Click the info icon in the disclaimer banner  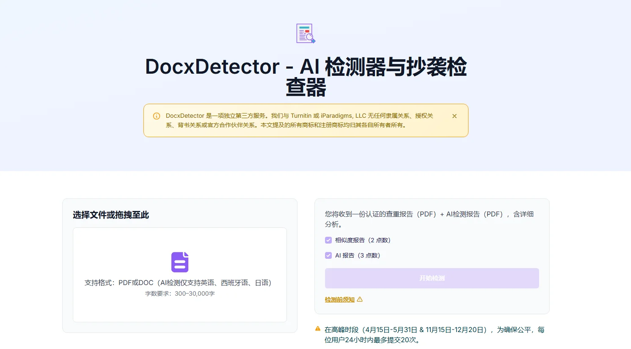click(157, 116)
